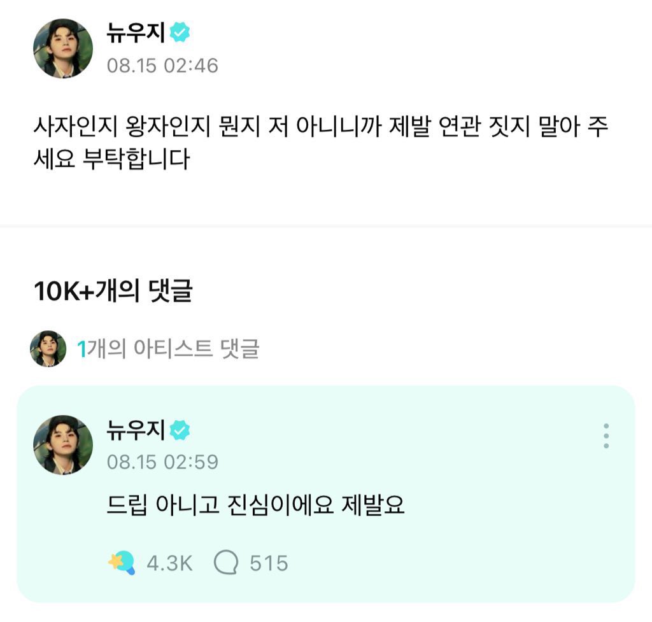This screenshot has height=622, width=652.
Task: Tap the 뉴우지 name in post header
Action: pyautogui.click(x=136, y=33)
